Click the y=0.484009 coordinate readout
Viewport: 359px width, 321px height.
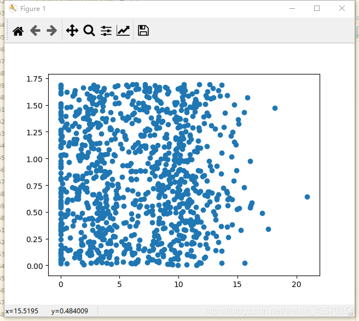tap(70, 311)
